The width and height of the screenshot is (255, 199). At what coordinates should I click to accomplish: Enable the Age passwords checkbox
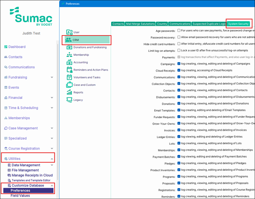[x=179, y=31]
